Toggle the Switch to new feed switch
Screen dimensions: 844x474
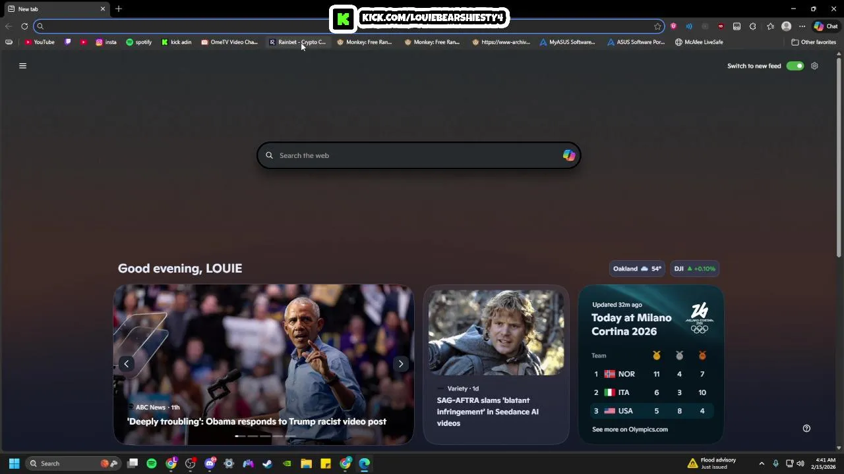(795, 66)
